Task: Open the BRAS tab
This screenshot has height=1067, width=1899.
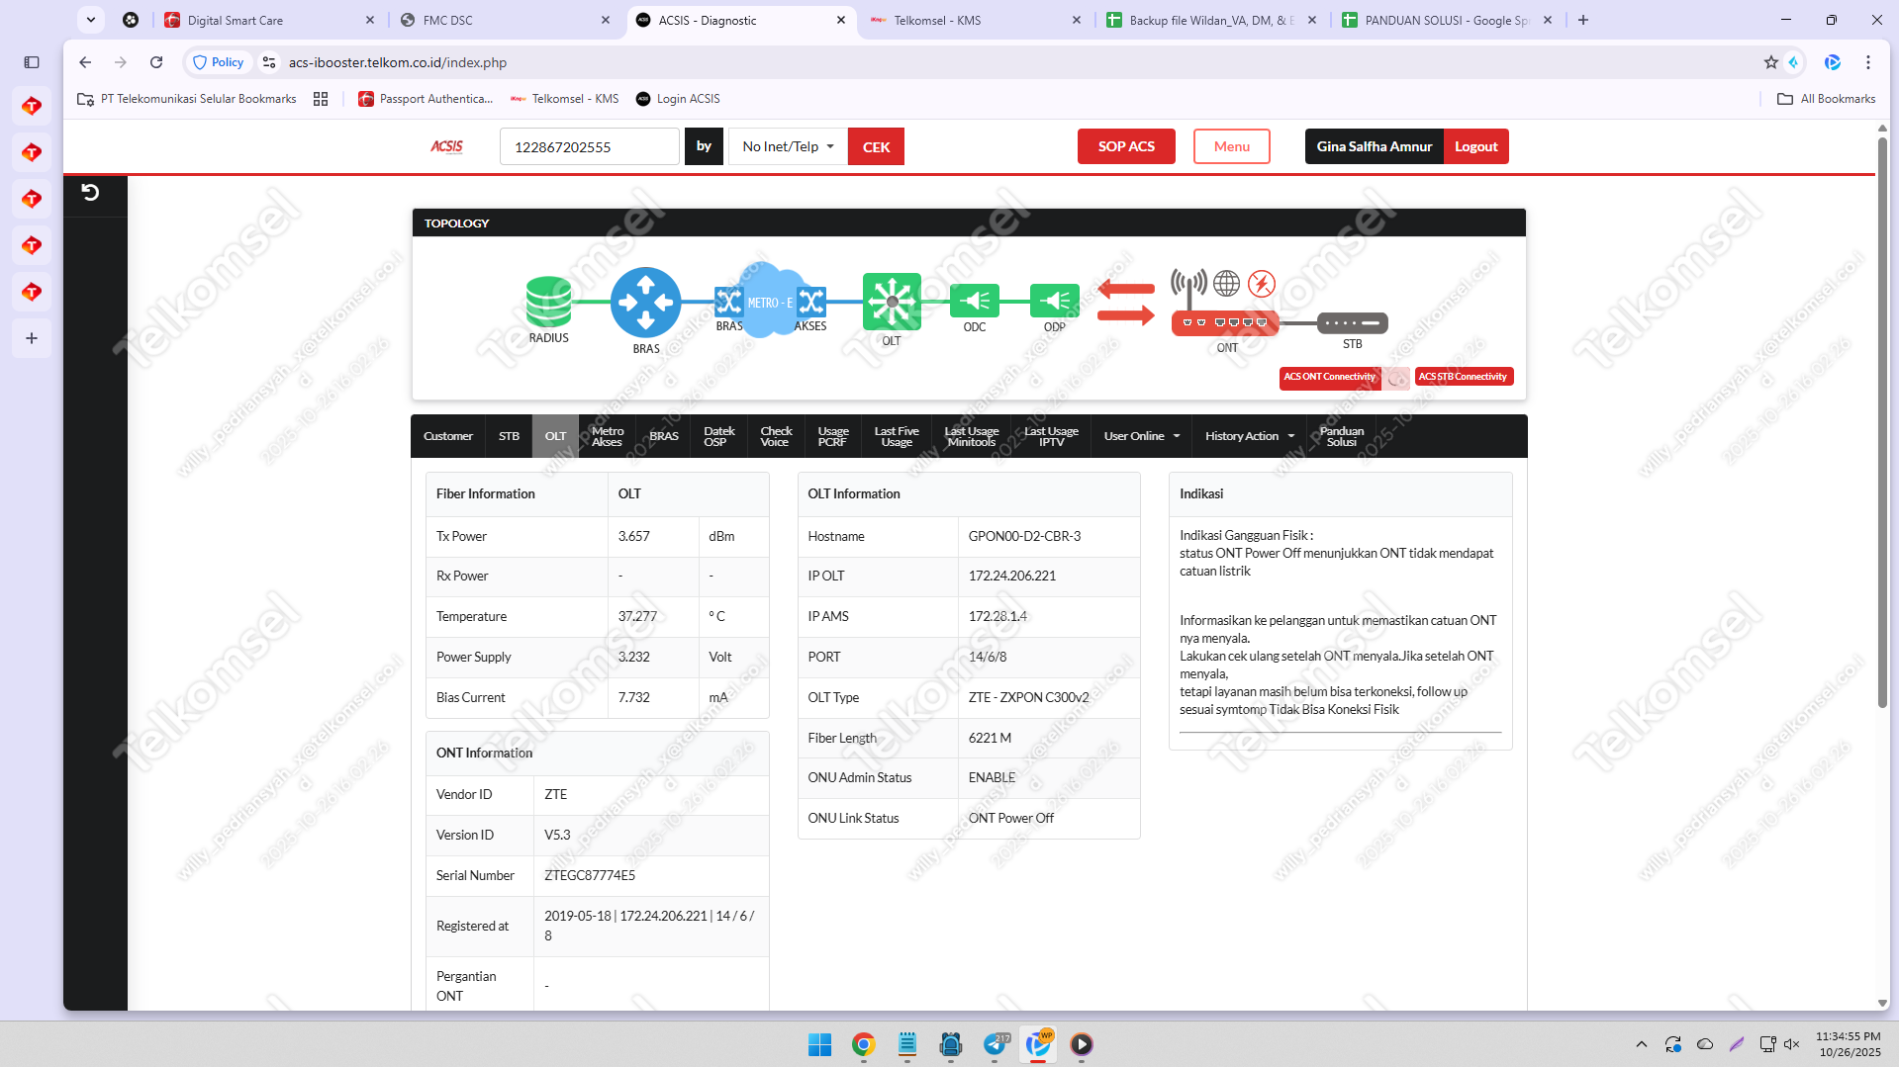Action: coord(664,436)
